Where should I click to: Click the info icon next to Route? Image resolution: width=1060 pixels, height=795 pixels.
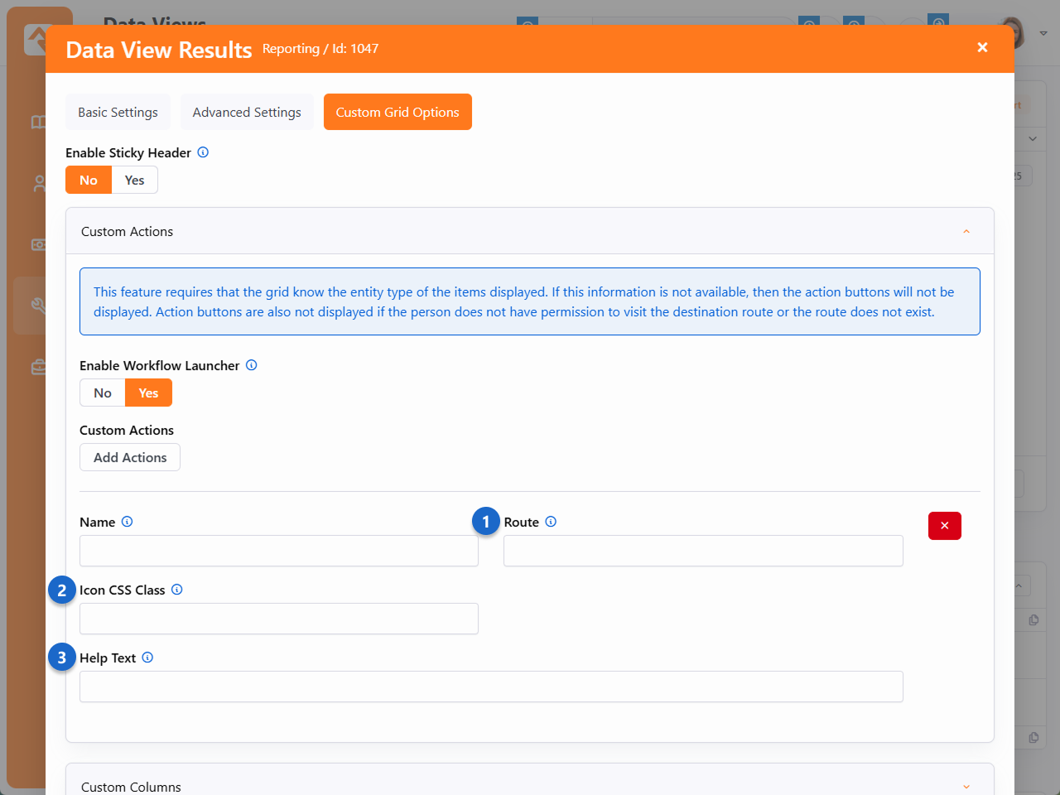551,522
